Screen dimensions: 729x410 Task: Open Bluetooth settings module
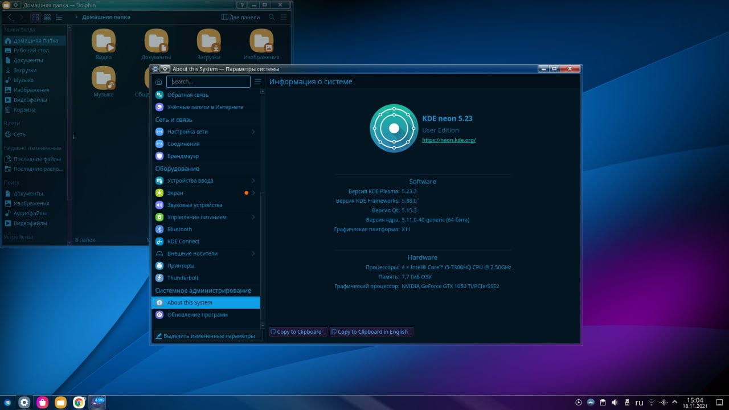tap(206, 229)
